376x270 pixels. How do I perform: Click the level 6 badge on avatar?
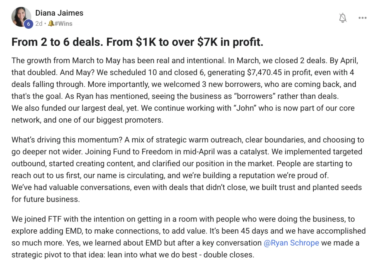pyautogui.click(x=28, y=24)
